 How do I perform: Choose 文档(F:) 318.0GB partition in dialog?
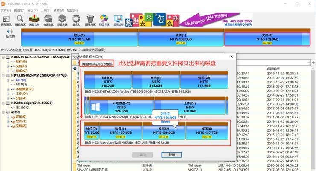156,80
